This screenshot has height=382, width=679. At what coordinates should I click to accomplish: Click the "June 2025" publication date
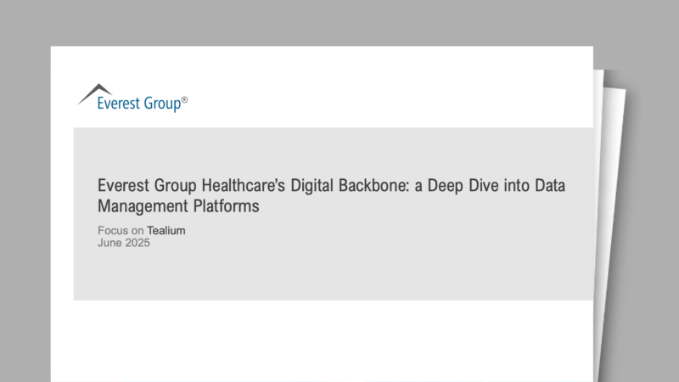click(124, 243)
